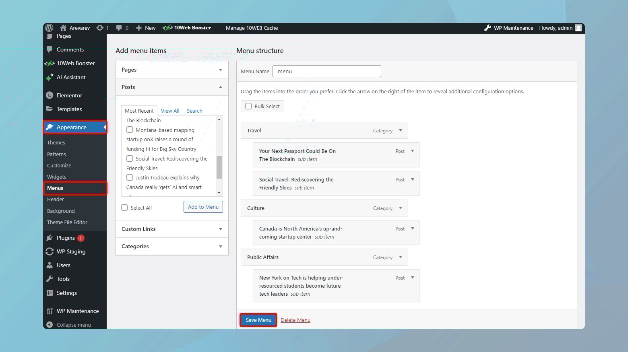
Task: Open the Search tab in Posts
Action: tap(194, 111)
